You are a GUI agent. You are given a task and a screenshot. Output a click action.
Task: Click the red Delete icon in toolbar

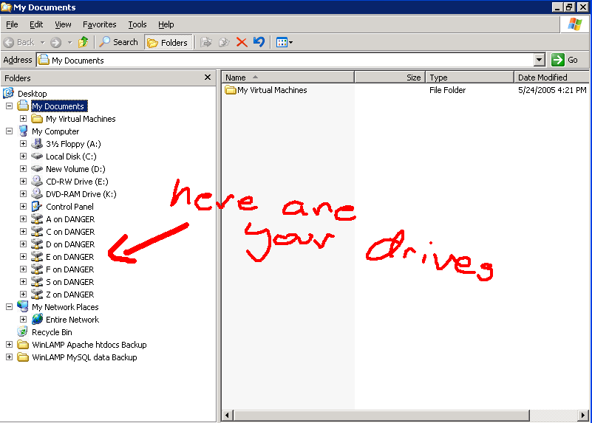pos(241,42)
